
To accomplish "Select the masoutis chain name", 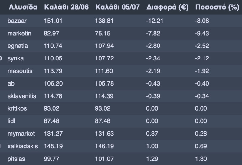I will click(20, 71).
